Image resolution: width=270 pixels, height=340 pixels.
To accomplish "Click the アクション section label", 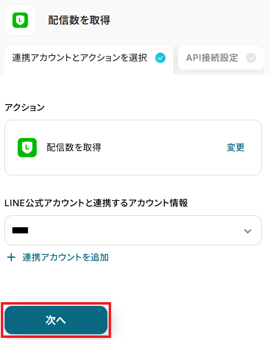I will (24, 107).
